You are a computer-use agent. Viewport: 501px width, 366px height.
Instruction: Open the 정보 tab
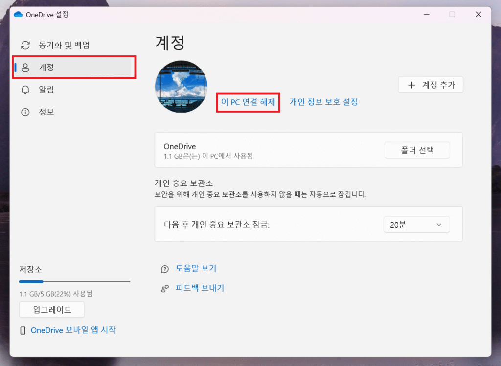[x=73, y=112]
